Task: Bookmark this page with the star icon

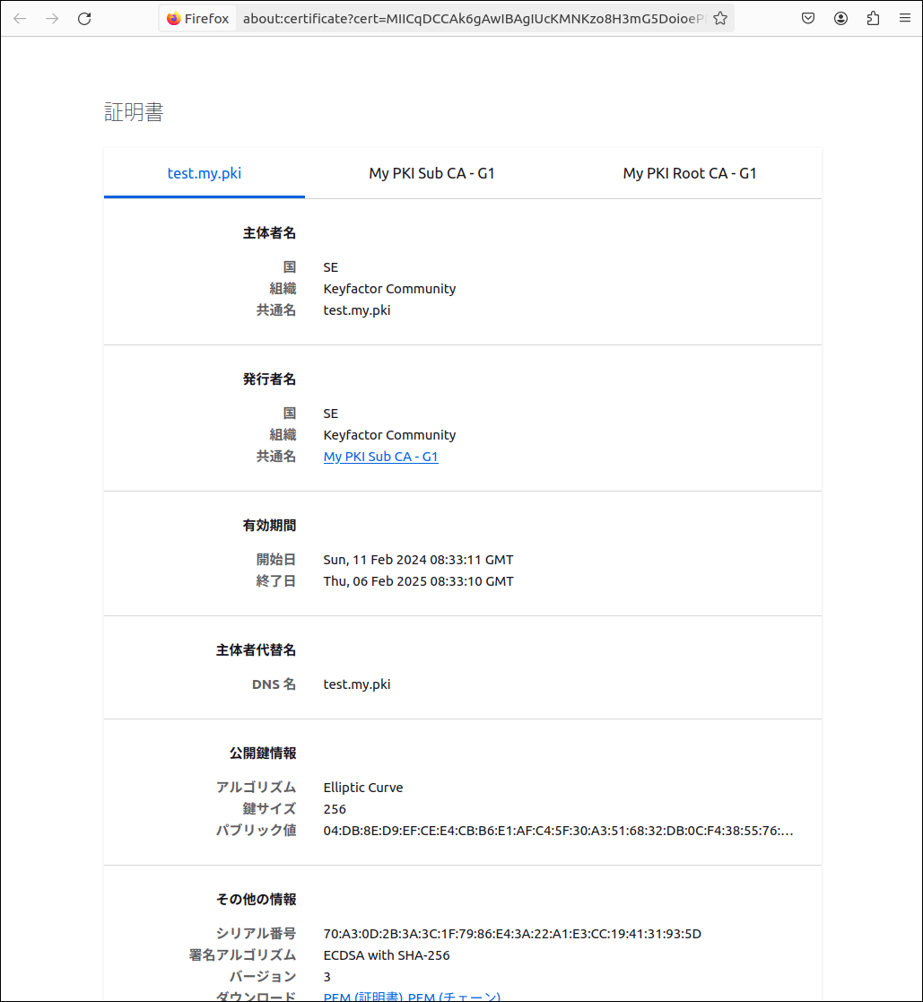Action: (719, 18)
